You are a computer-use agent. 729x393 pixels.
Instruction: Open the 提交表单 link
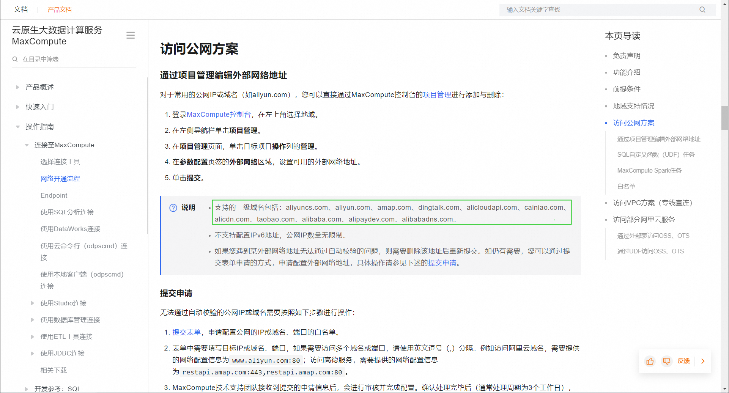[x=186, y=332]
